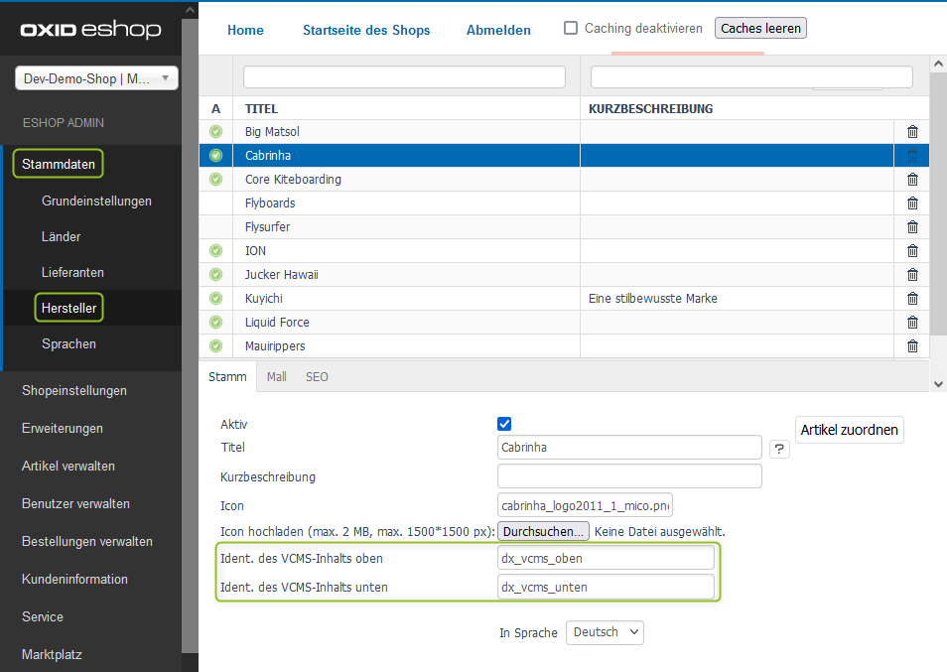Focus the Kurzbeschreibung filter field above the list
This screenshot has width=947, height=672.
click(x=751, y=77)
